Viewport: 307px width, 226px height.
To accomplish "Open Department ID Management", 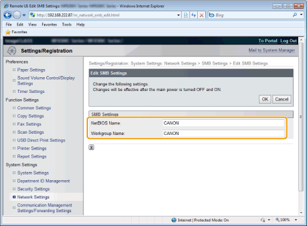I will point(43,181).
